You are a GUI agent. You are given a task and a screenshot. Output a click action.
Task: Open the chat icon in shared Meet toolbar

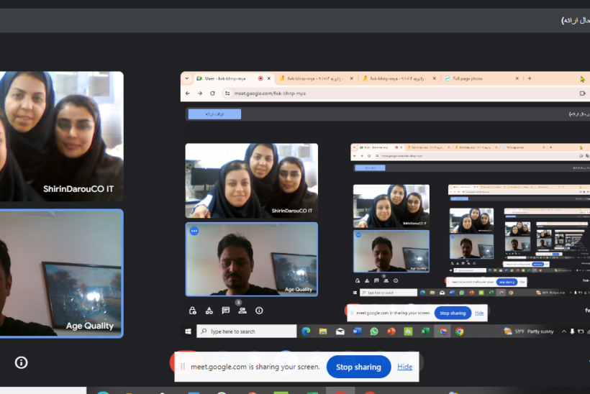click(226, 311)
